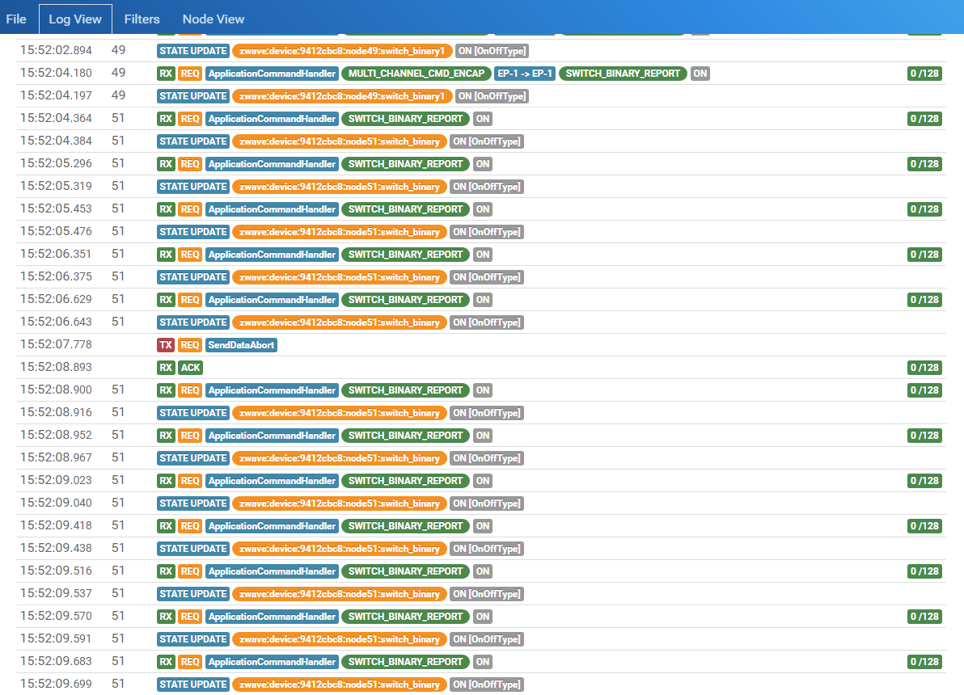Click SWITCH_BINARY_REPORT tag at 15:52:04.364

click(406, 119)
